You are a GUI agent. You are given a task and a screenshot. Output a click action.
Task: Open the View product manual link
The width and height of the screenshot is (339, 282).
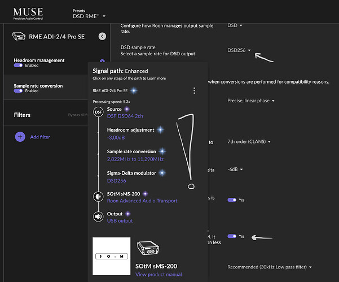158,275
